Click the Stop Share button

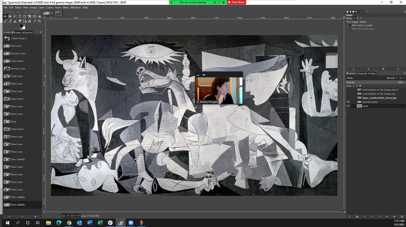tap(236, 2)
